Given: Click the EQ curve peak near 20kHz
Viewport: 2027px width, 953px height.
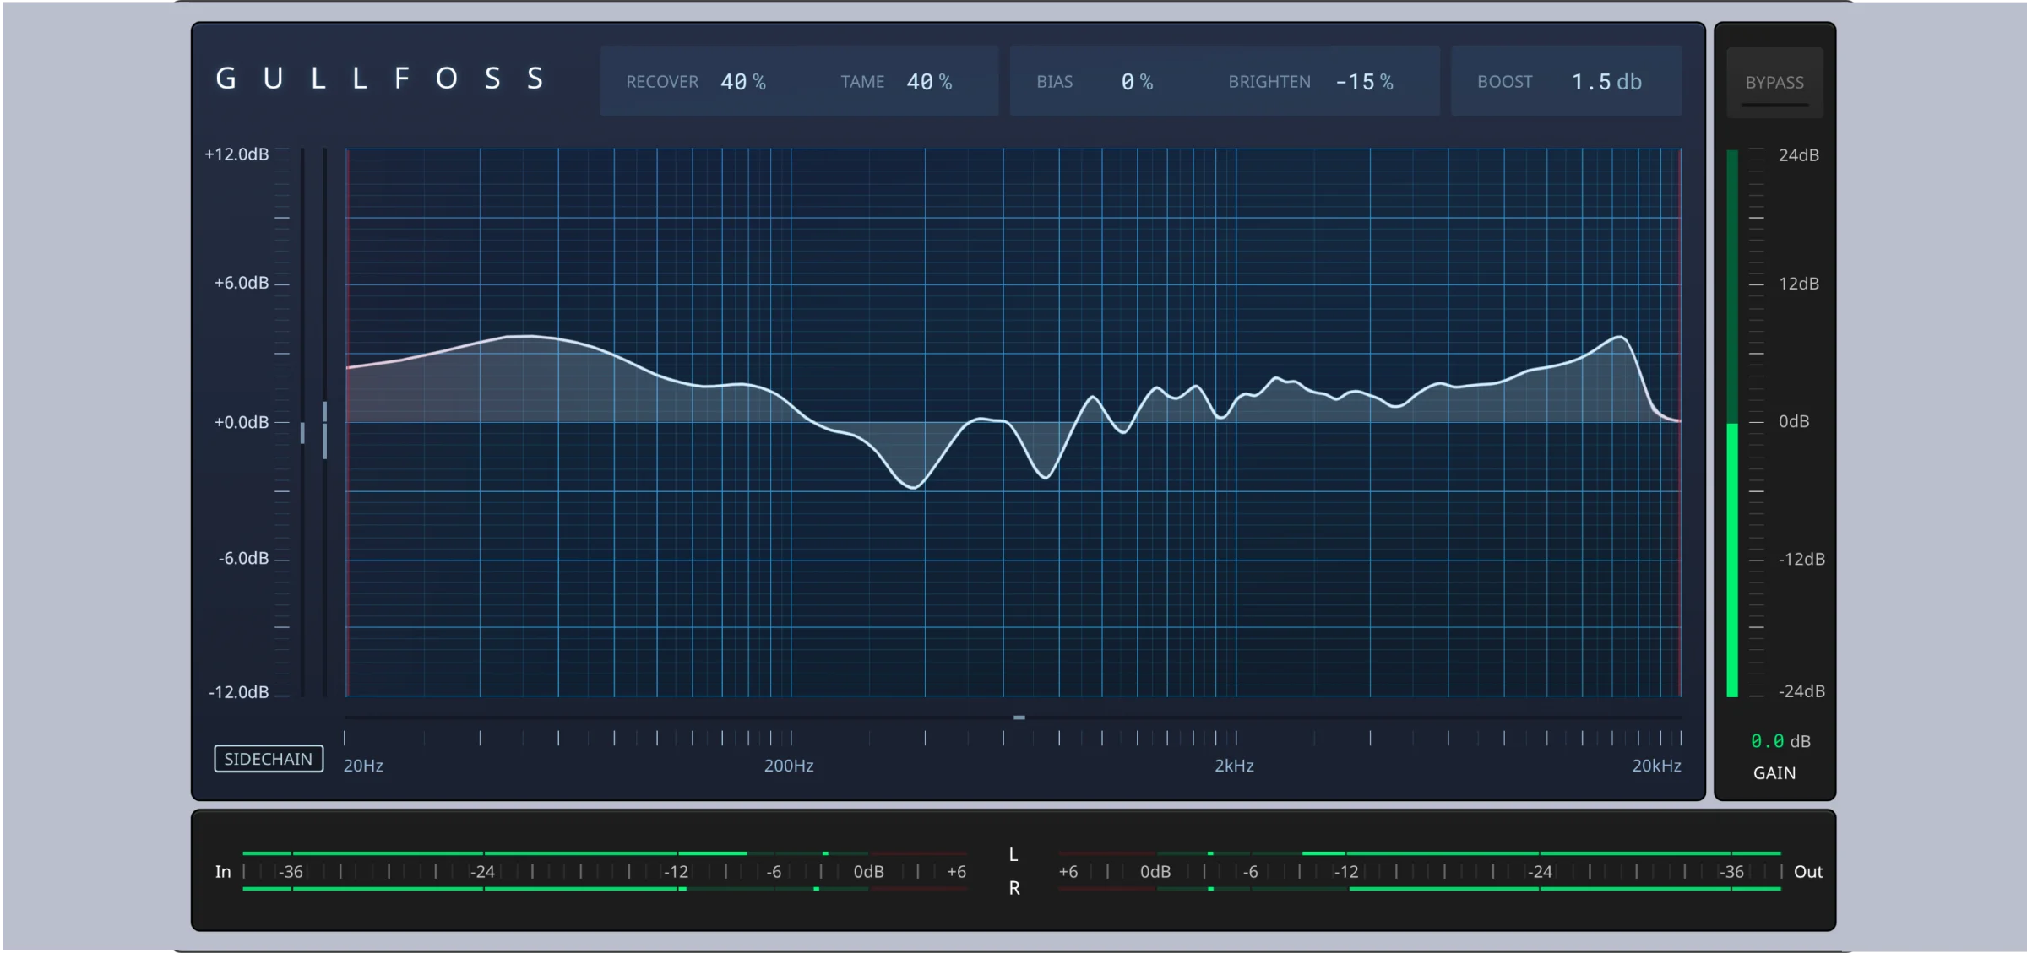Looking at the screenshot, I should point(1620,337).
